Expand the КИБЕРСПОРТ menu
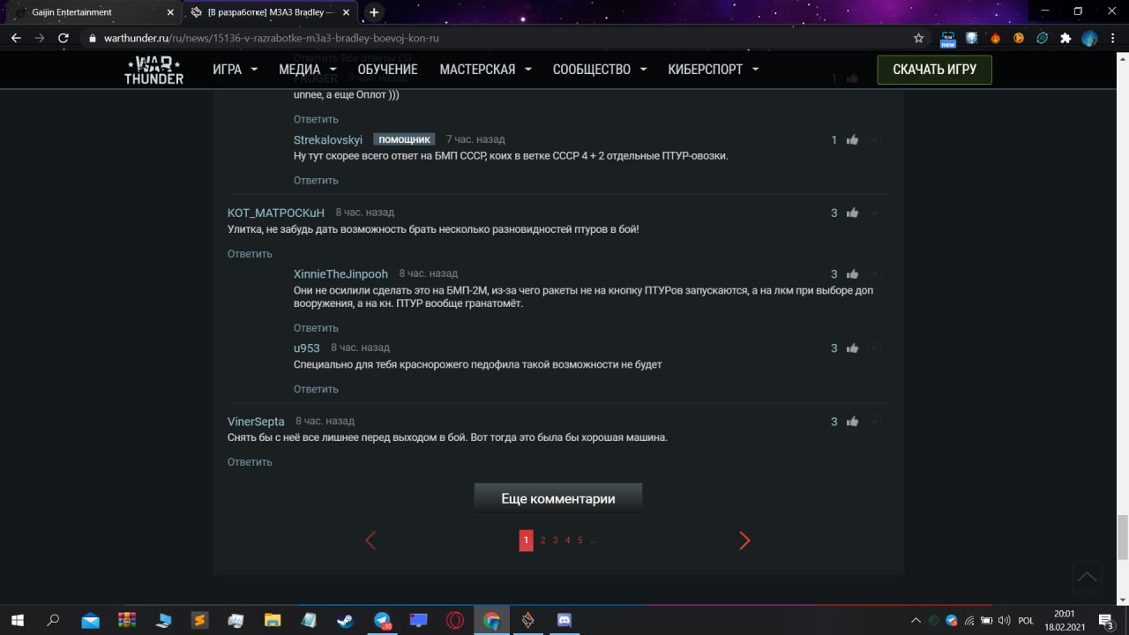This screenshot has height=635, width=1129. [x=714, y=70]
